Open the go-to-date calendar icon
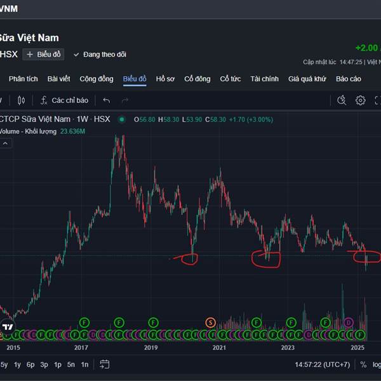 pyautogui.click(x=105, y=364)
